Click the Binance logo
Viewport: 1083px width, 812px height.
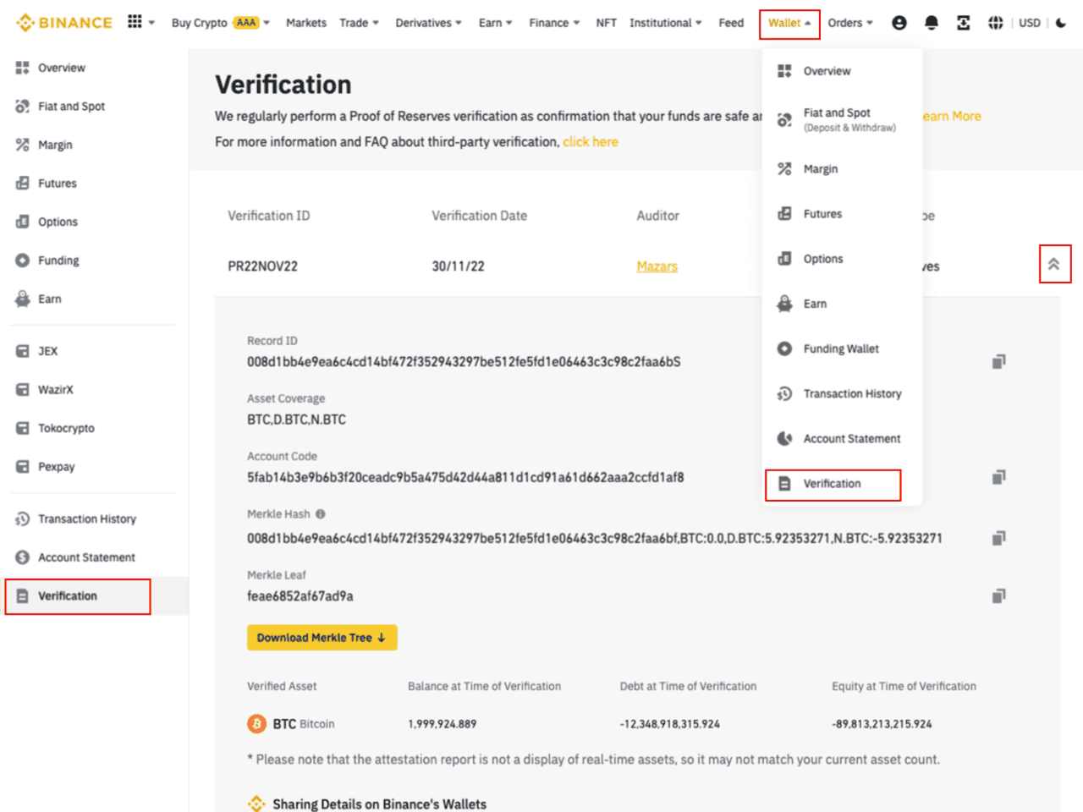coord(64,23)
